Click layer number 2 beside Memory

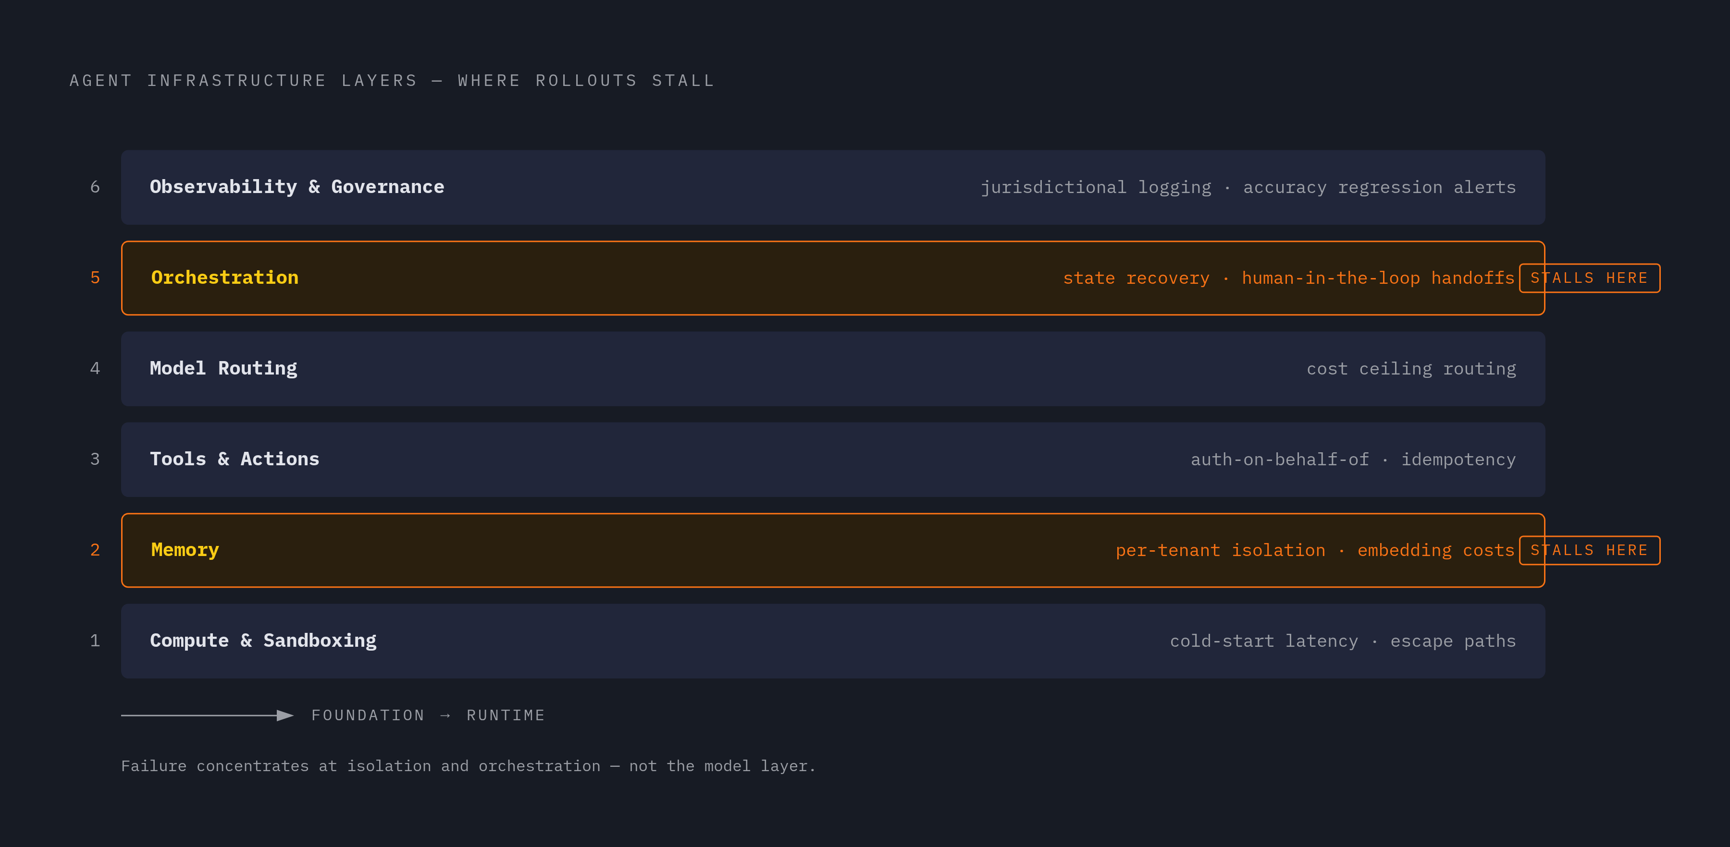[95, 550]
